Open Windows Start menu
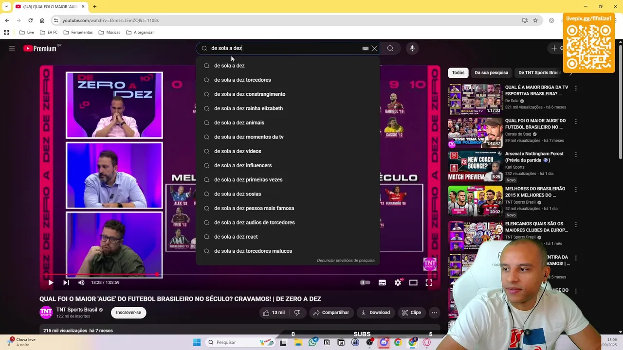Image resolution: width=623 pixels, height=350 pixels. tap(197, 342)
